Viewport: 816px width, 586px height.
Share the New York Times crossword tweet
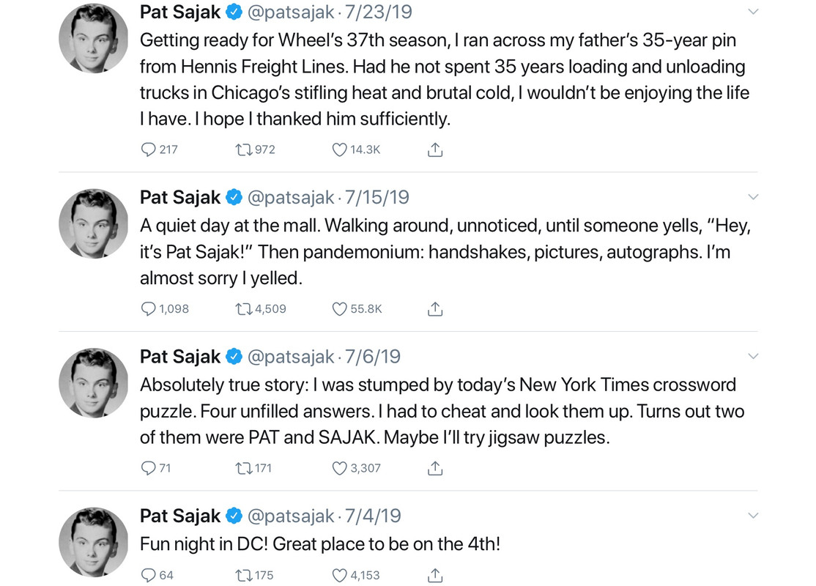click(434, 468)
